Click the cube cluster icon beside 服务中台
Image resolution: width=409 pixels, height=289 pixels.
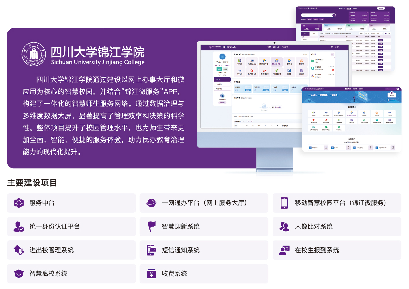[19, 203]
